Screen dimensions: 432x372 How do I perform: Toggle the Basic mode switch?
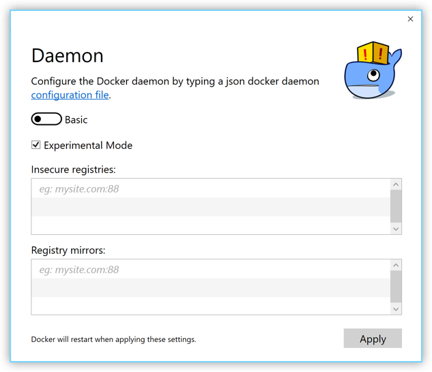[x=46, y=119]
